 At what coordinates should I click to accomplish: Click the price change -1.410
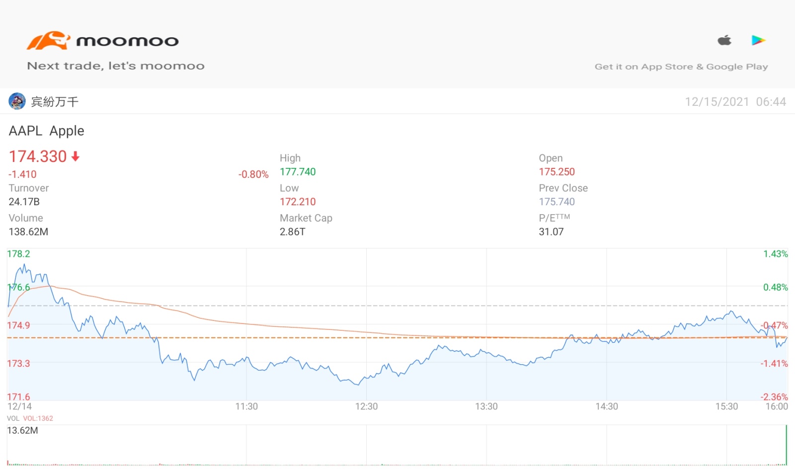pyautogui.click(x=22, y=174)
